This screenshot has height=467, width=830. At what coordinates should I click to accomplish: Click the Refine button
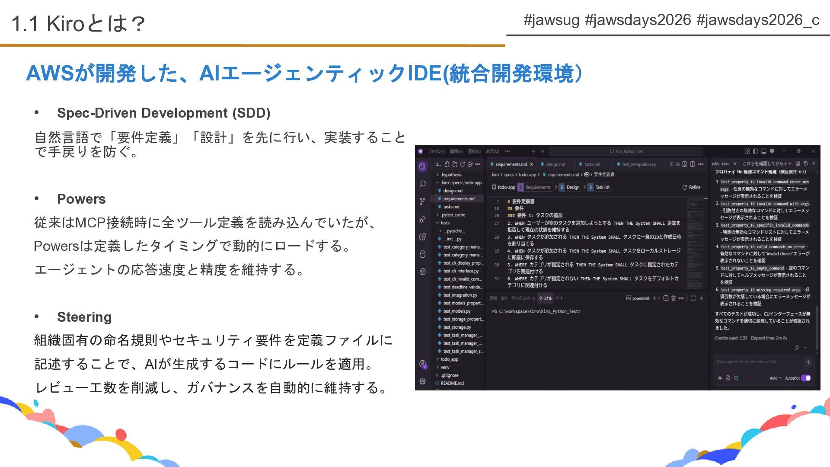point(691,187)
